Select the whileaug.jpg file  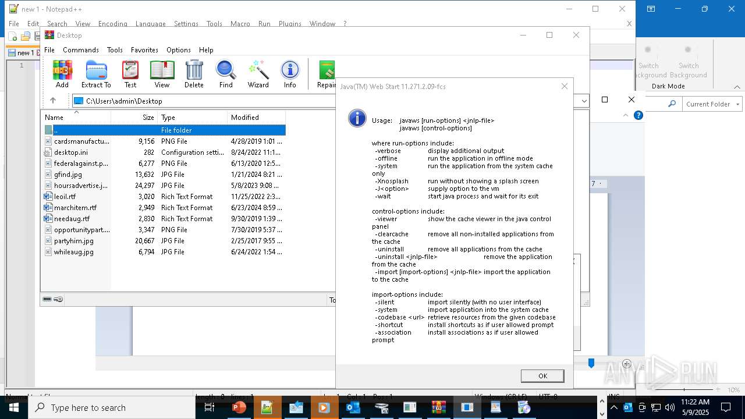tap(164, 251)
